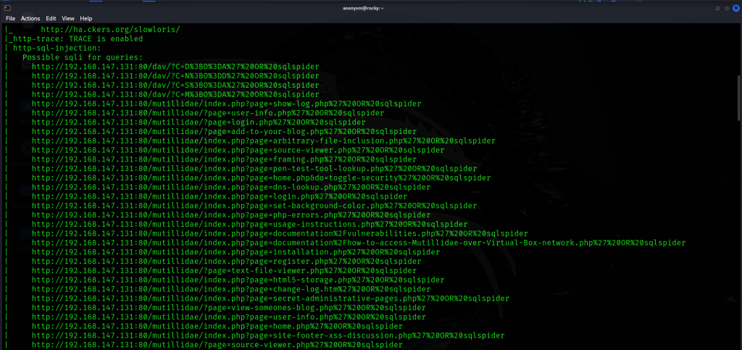Click the usage-instructions.php URL line
The image size is (742, 350).
click(250, 224)
